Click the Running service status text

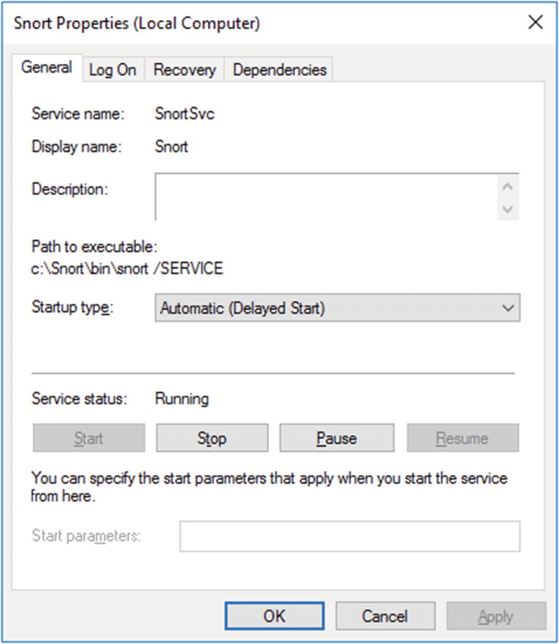tap(181, 399)
